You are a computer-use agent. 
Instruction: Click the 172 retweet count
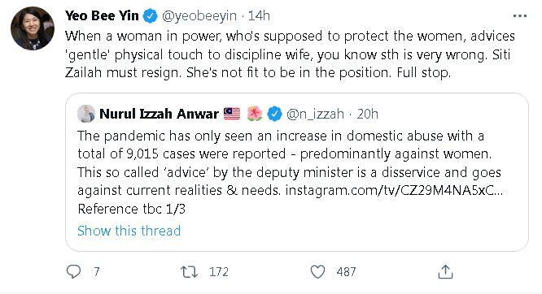point(219,272)
